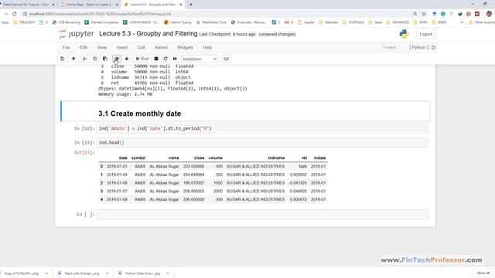Bookmark this page with the star icon
The image size is (495, 278).
(424, 14)
